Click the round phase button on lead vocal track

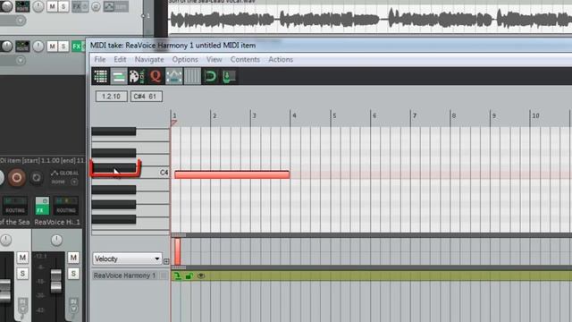(x=96, y=6)
